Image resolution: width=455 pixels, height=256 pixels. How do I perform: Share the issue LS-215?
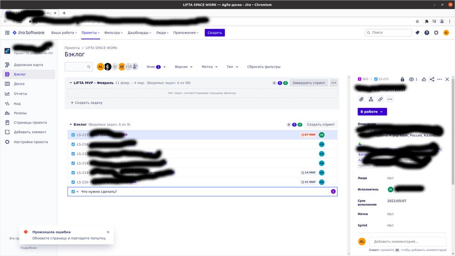click(432, 79)
